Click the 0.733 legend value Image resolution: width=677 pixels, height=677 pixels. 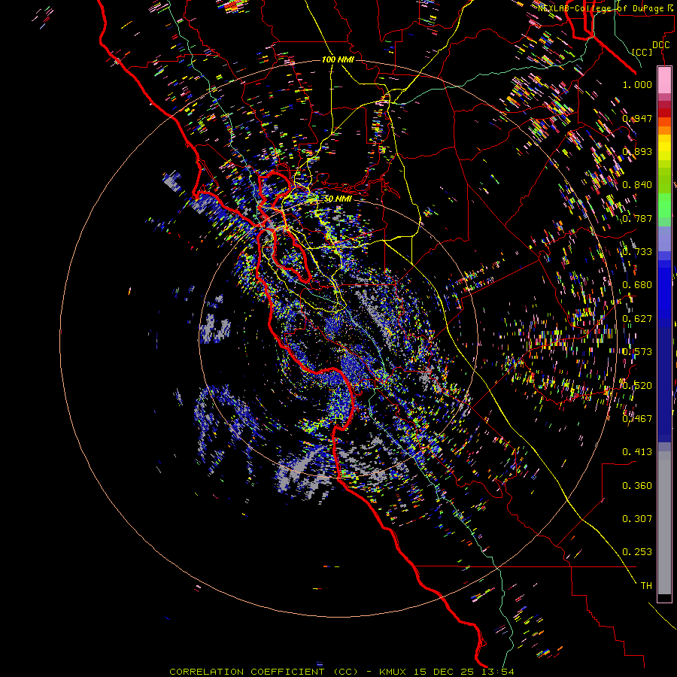pyautogui.click(x=637, y=252)
